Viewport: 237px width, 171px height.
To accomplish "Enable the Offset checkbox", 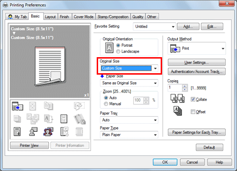I will [193, 111].
